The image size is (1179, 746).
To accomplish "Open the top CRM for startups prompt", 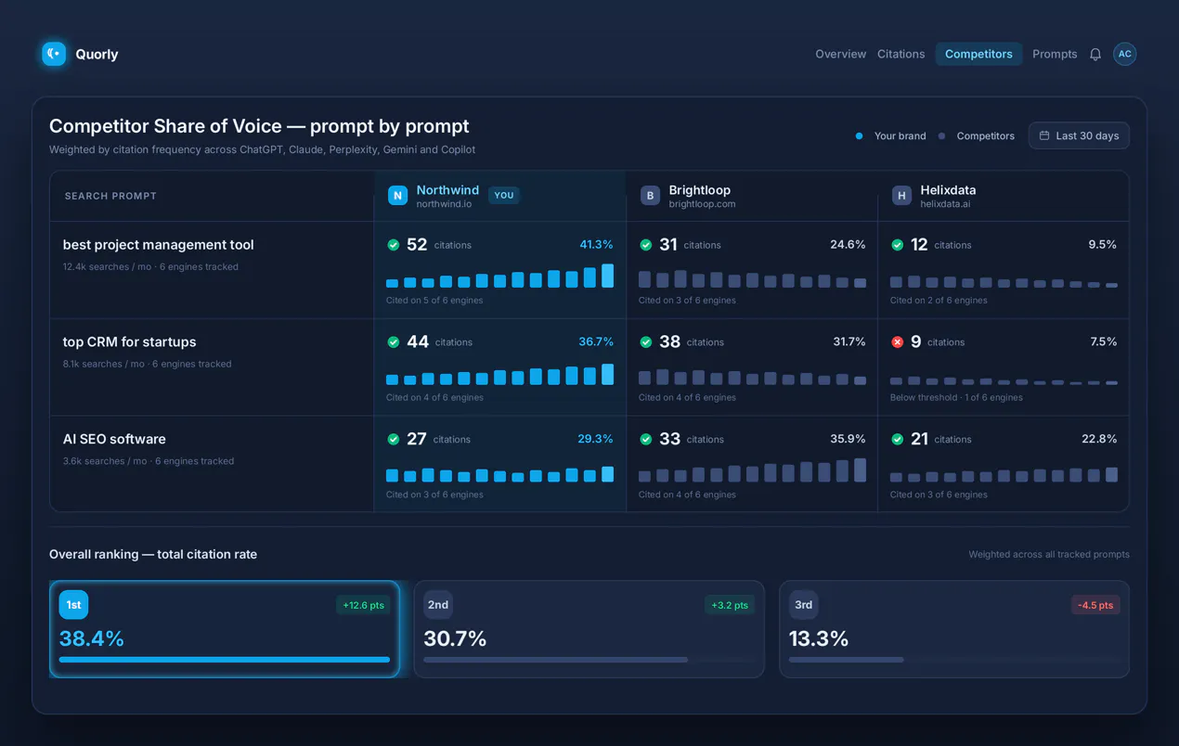I will point(129,342).
